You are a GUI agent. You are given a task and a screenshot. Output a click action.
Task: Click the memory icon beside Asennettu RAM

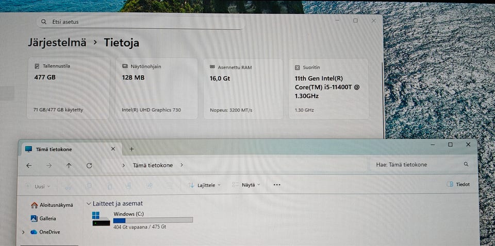pos(212,67)
